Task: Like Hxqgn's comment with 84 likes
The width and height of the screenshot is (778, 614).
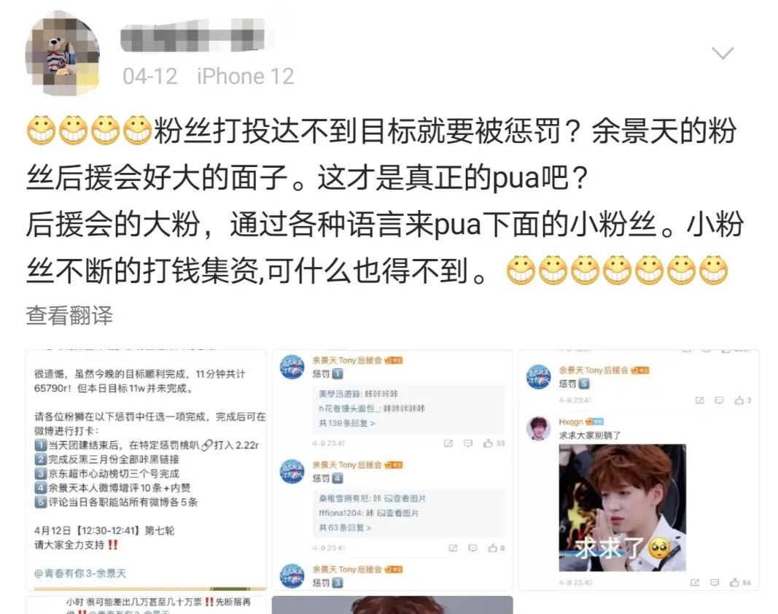Action: 740,582
